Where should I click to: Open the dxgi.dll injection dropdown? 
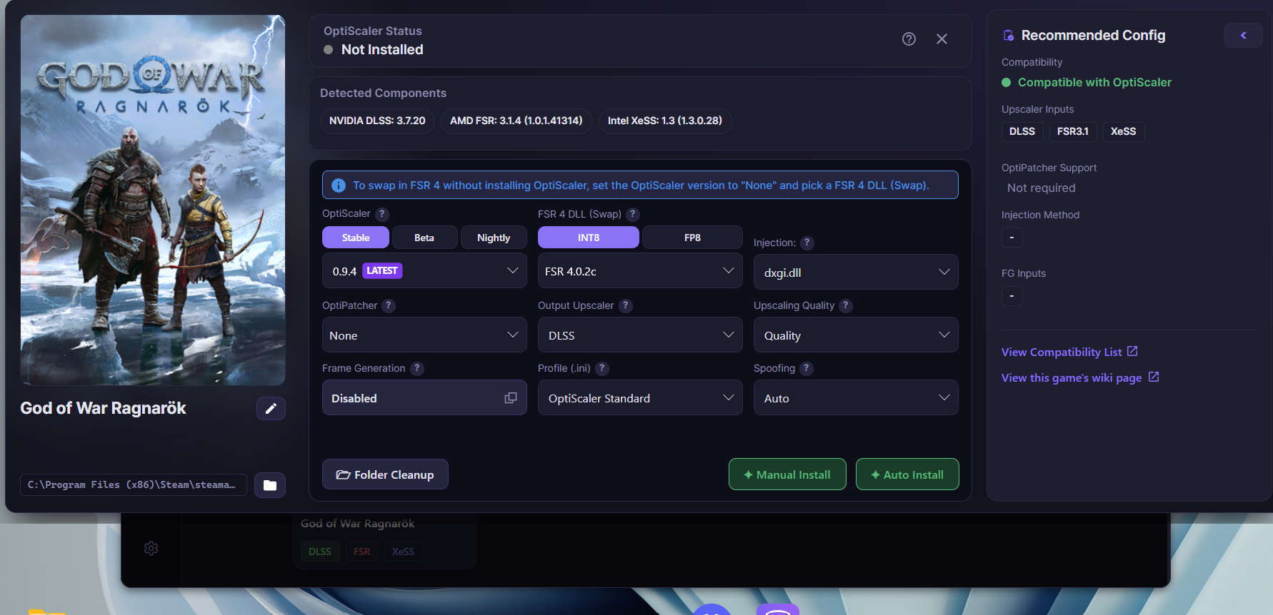pyautogui.click(x=856, y=273)
